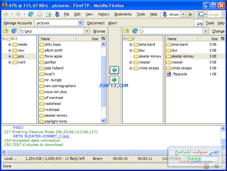Reload the page with Firefox refresh icon
This screenshot has height=171, width=227.
31,14
